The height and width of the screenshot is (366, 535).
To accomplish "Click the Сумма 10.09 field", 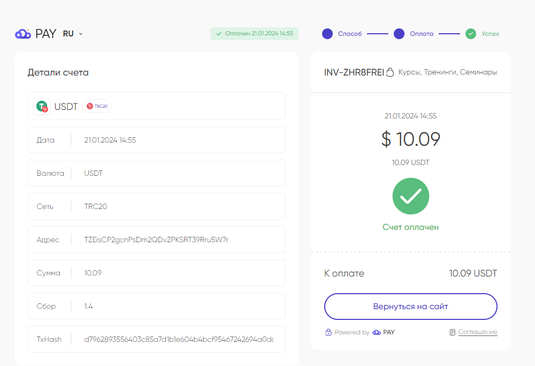I will tap(157, 273).
